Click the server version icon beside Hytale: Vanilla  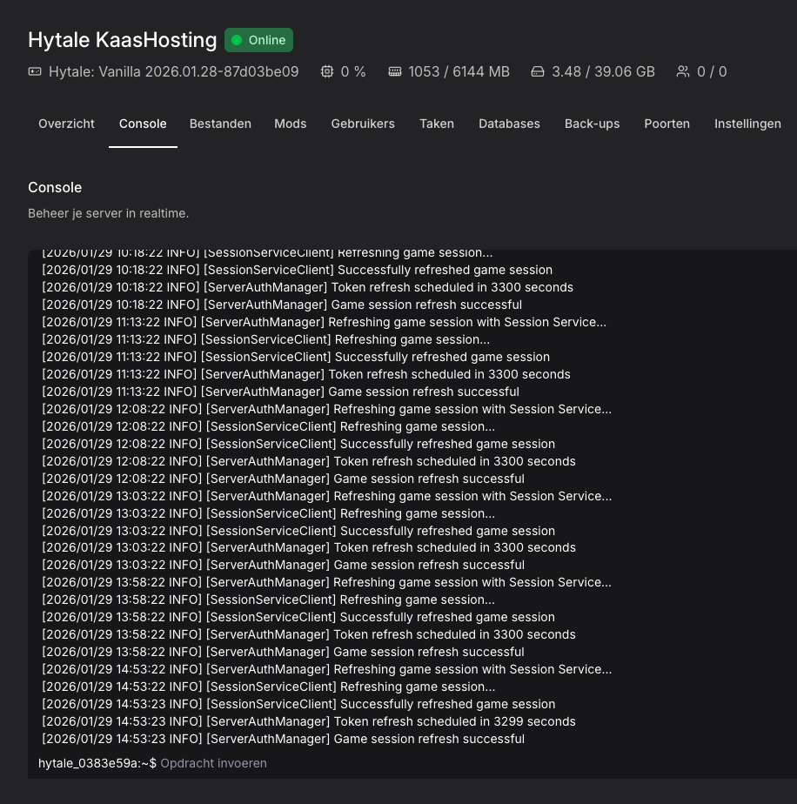point(34,71)
